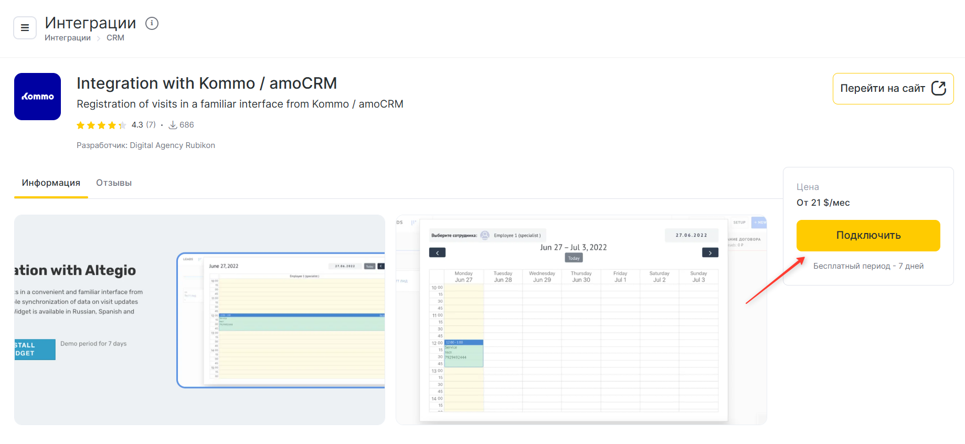Image resolution: width=965 pixels, height=444 pixels.
Task: Click the Kommo app logo
Action: click(37, 97)
